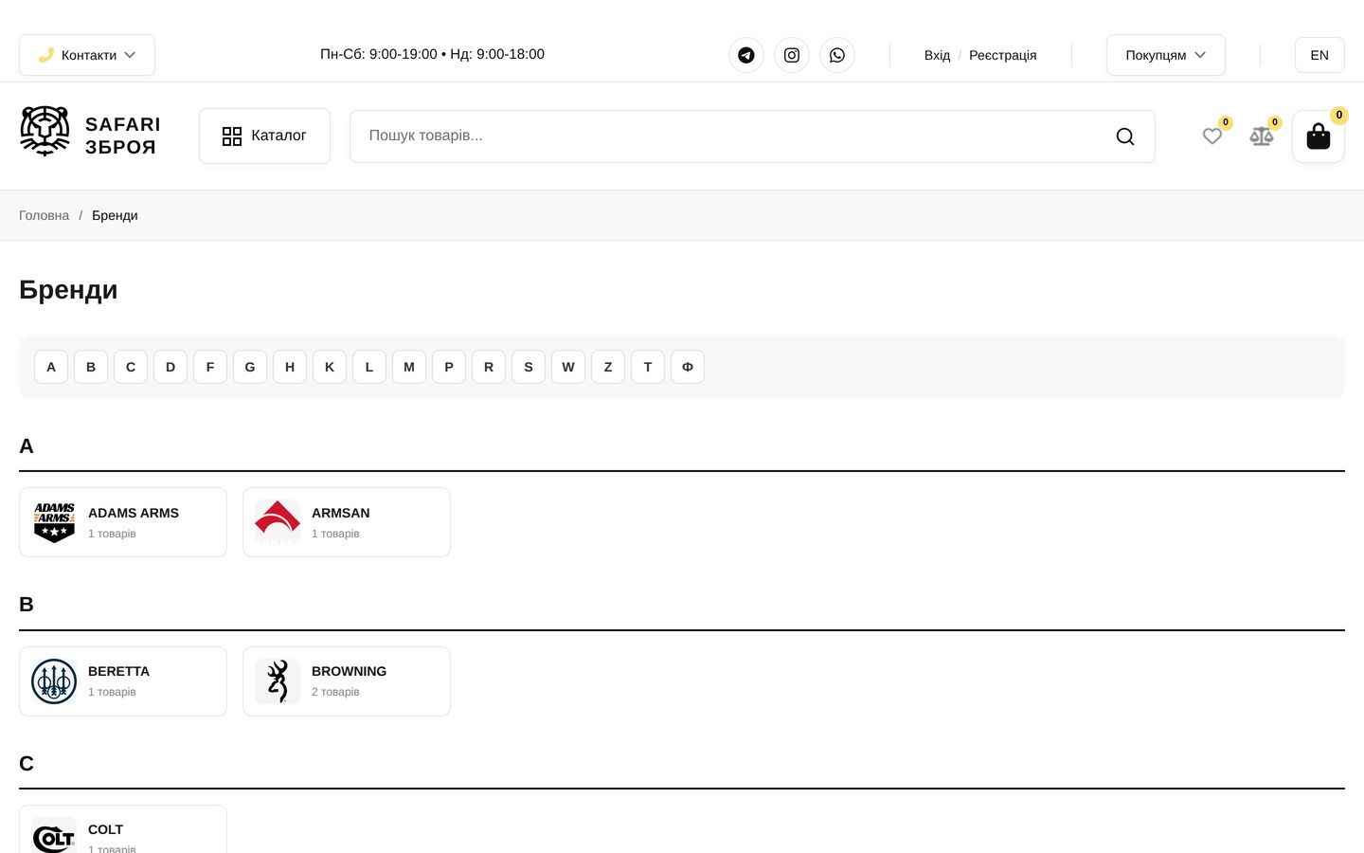The height and width of the screenshot is (853, 1364).
Task: Jump to Cyrillic letter Ф brands
Action: [x=688, y=367]
